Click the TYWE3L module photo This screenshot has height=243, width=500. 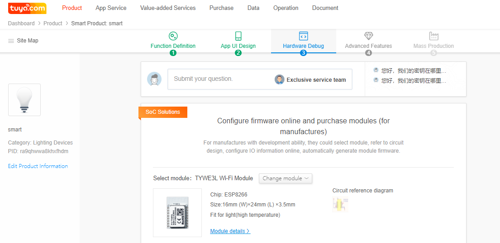[177, 213]
